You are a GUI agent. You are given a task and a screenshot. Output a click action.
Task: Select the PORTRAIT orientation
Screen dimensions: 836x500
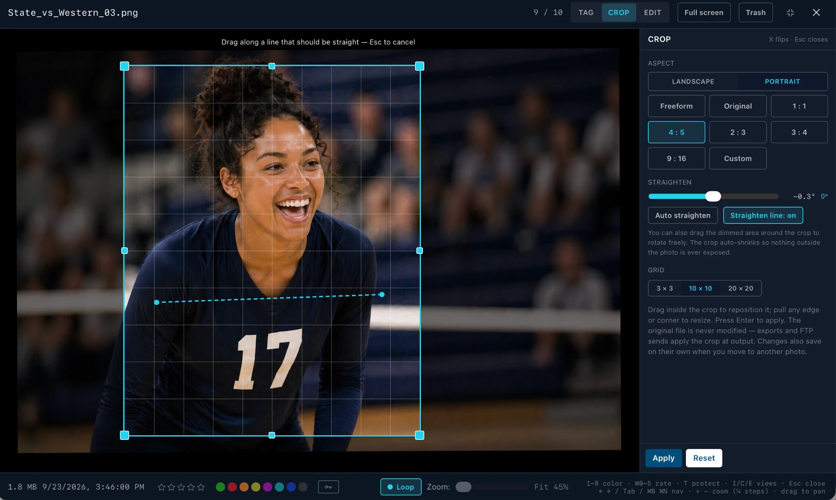[x=782, y=81]
